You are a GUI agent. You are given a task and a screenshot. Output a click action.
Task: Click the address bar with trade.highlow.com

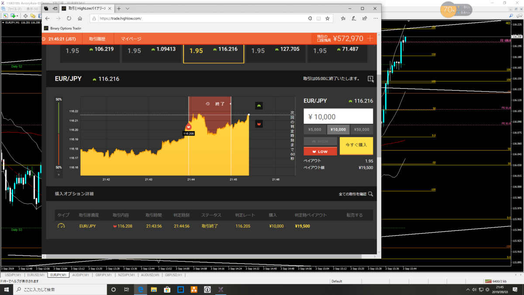[x=199, y=18]
